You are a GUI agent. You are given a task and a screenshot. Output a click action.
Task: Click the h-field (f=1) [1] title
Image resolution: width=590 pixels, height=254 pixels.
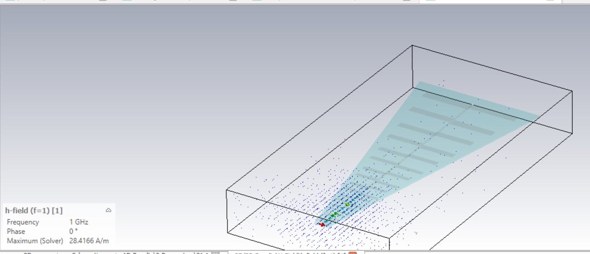(34, 211)
